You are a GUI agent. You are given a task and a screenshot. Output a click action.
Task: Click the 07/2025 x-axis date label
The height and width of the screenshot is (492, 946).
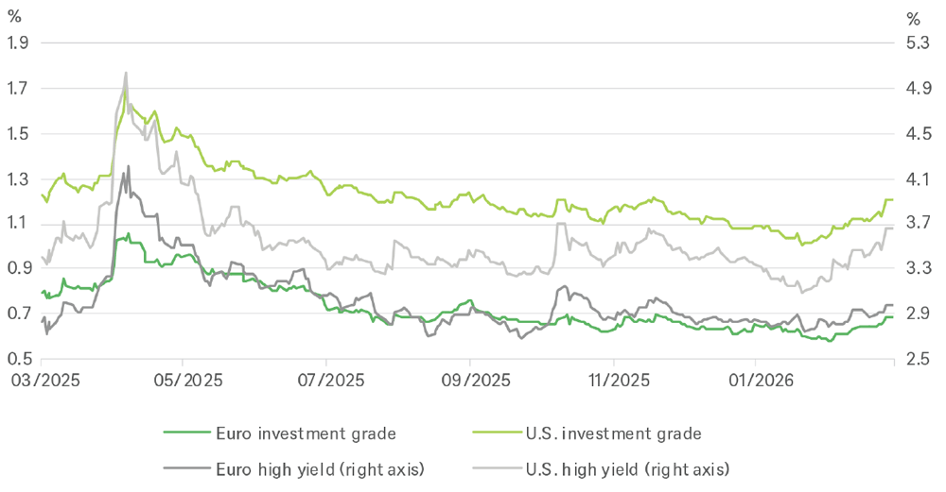click(x=326, y=380)
